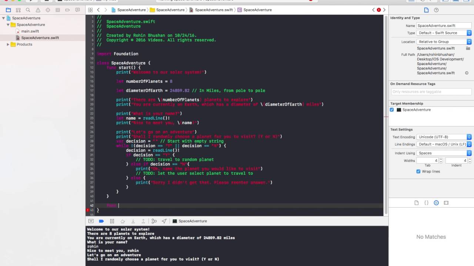Collapse the SpaceAdventure project root

pyautogui.click(x=4, y=18)
